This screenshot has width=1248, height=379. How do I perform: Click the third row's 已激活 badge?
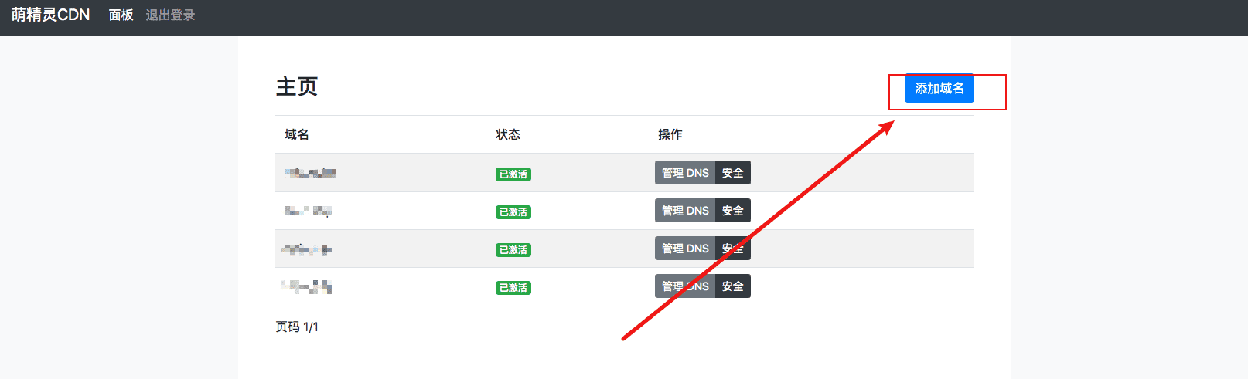point(513,250)
